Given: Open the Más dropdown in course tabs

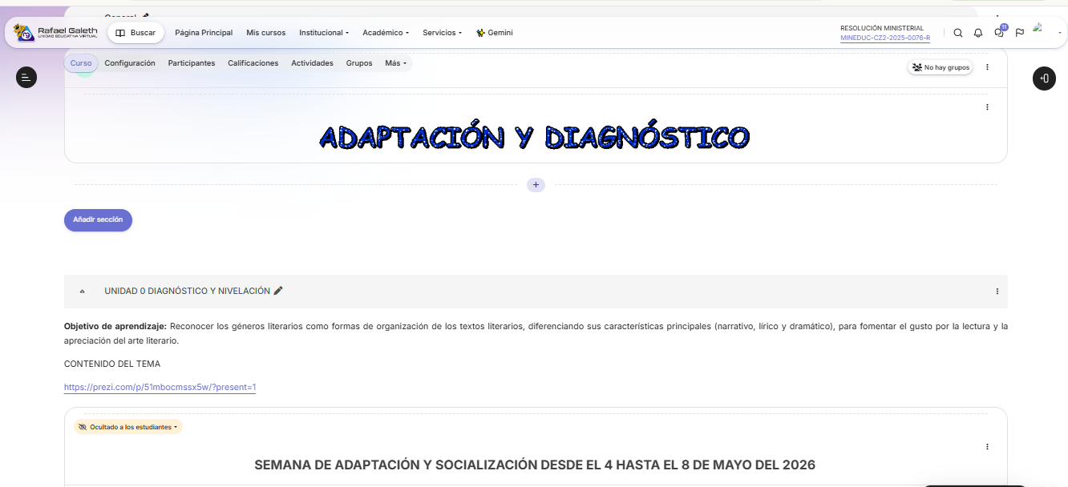Looking at the screenshot, I should point(396,63).
